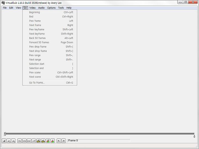Screen dimensions: 199x149
Task: Click the previous scene scan icon
Action: coord(48,141)
